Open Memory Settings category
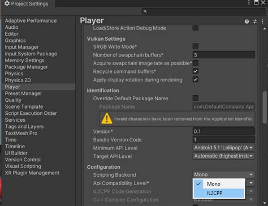The width and height of the screenshot is (268, 206). (24, 61)
